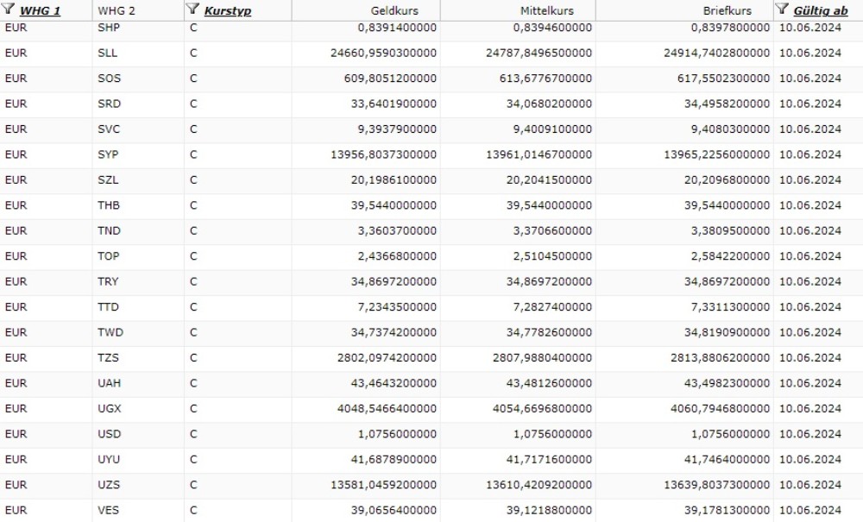The height and width of the screenshot is (522, 863).
Task: Open the WHG 1 column filter icon
Action: point(9,9)
